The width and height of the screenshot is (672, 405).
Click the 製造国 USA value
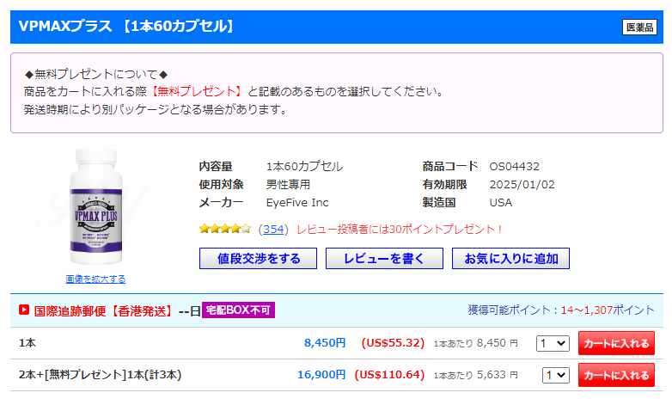[x=501, y=203]
